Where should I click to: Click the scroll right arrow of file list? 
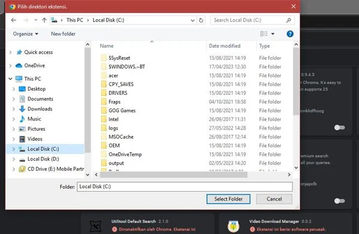point(289,175)
